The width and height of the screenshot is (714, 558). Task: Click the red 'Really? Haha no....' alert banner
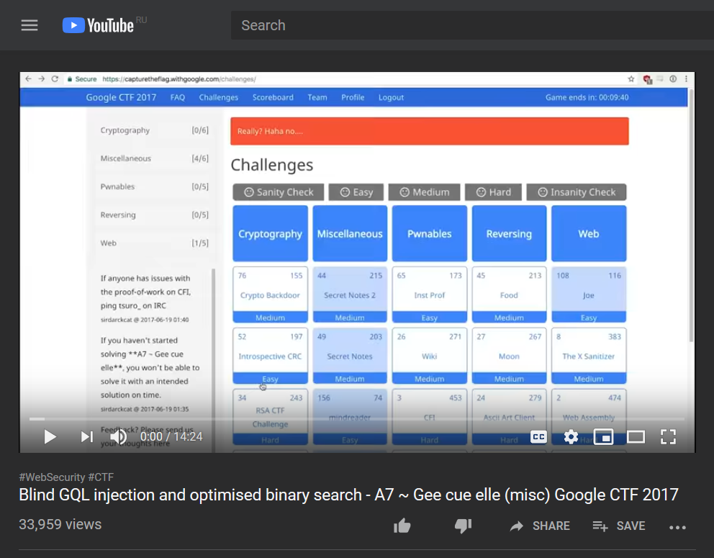pyautogui.click(x=430, y=131)
